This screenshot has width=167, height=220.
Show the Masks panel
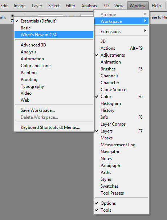click(121, 138)
